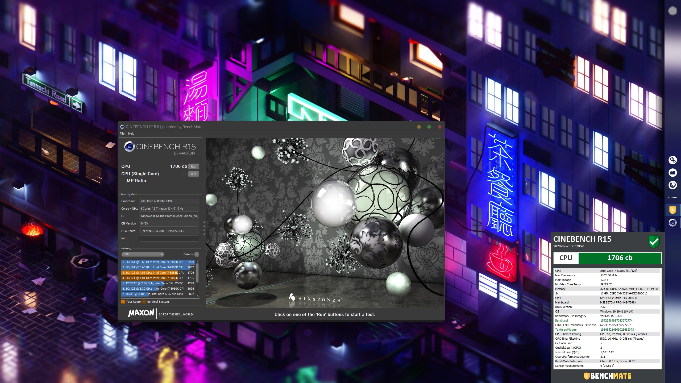Select the BenchMate shield star icon in sidebar

point(672,210)
